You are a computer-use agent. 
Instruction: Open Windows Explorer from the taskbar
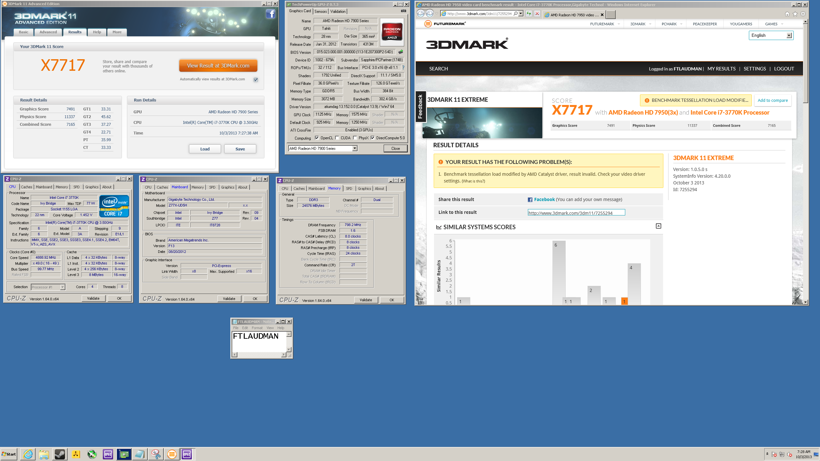pos(44,454)
